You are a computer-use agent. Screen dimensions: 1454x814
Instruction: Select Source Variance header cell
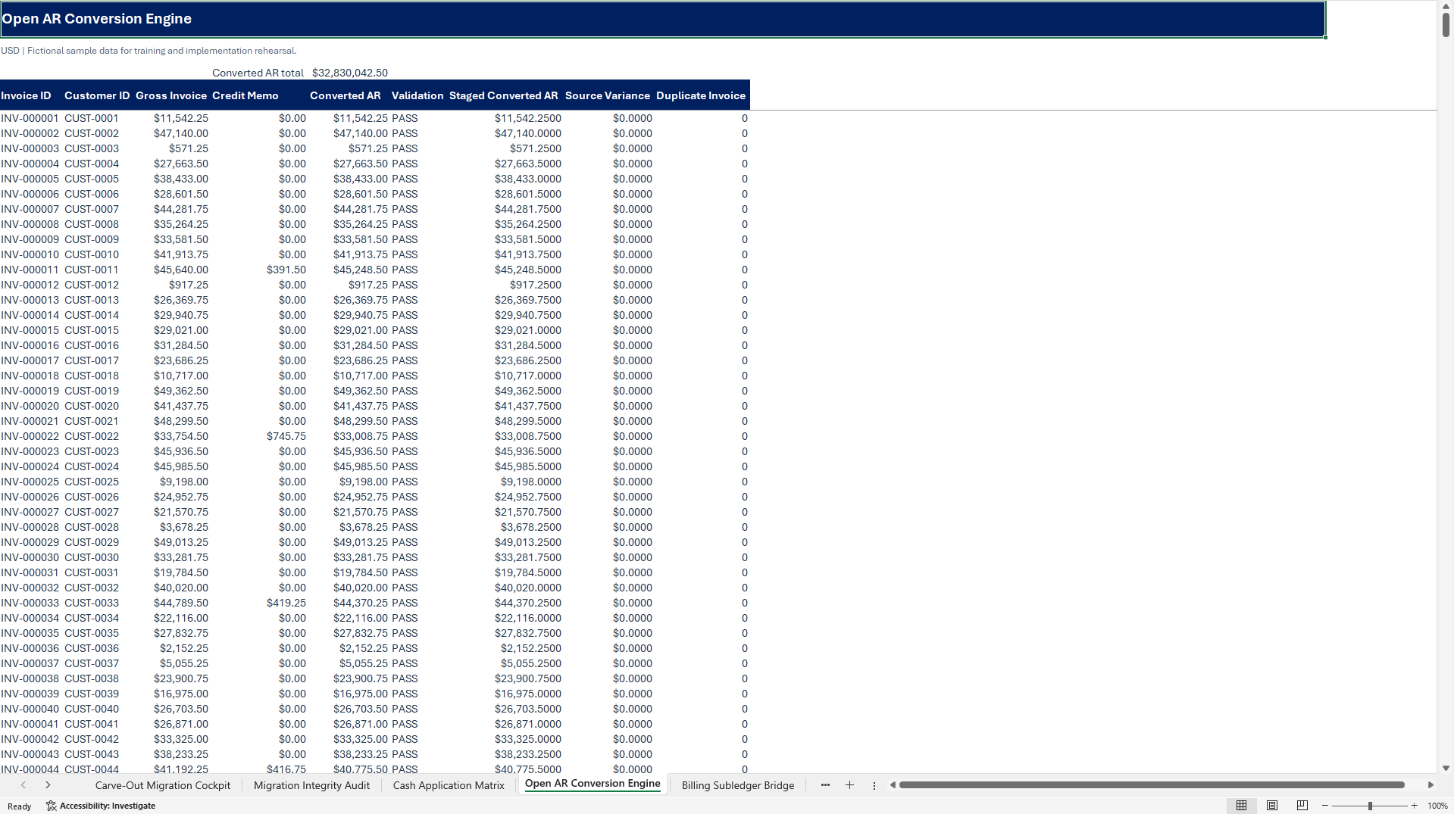608,95
